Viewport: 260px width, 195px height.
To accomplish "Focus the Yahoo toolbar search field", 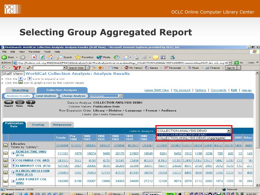I will pos(48,68).
